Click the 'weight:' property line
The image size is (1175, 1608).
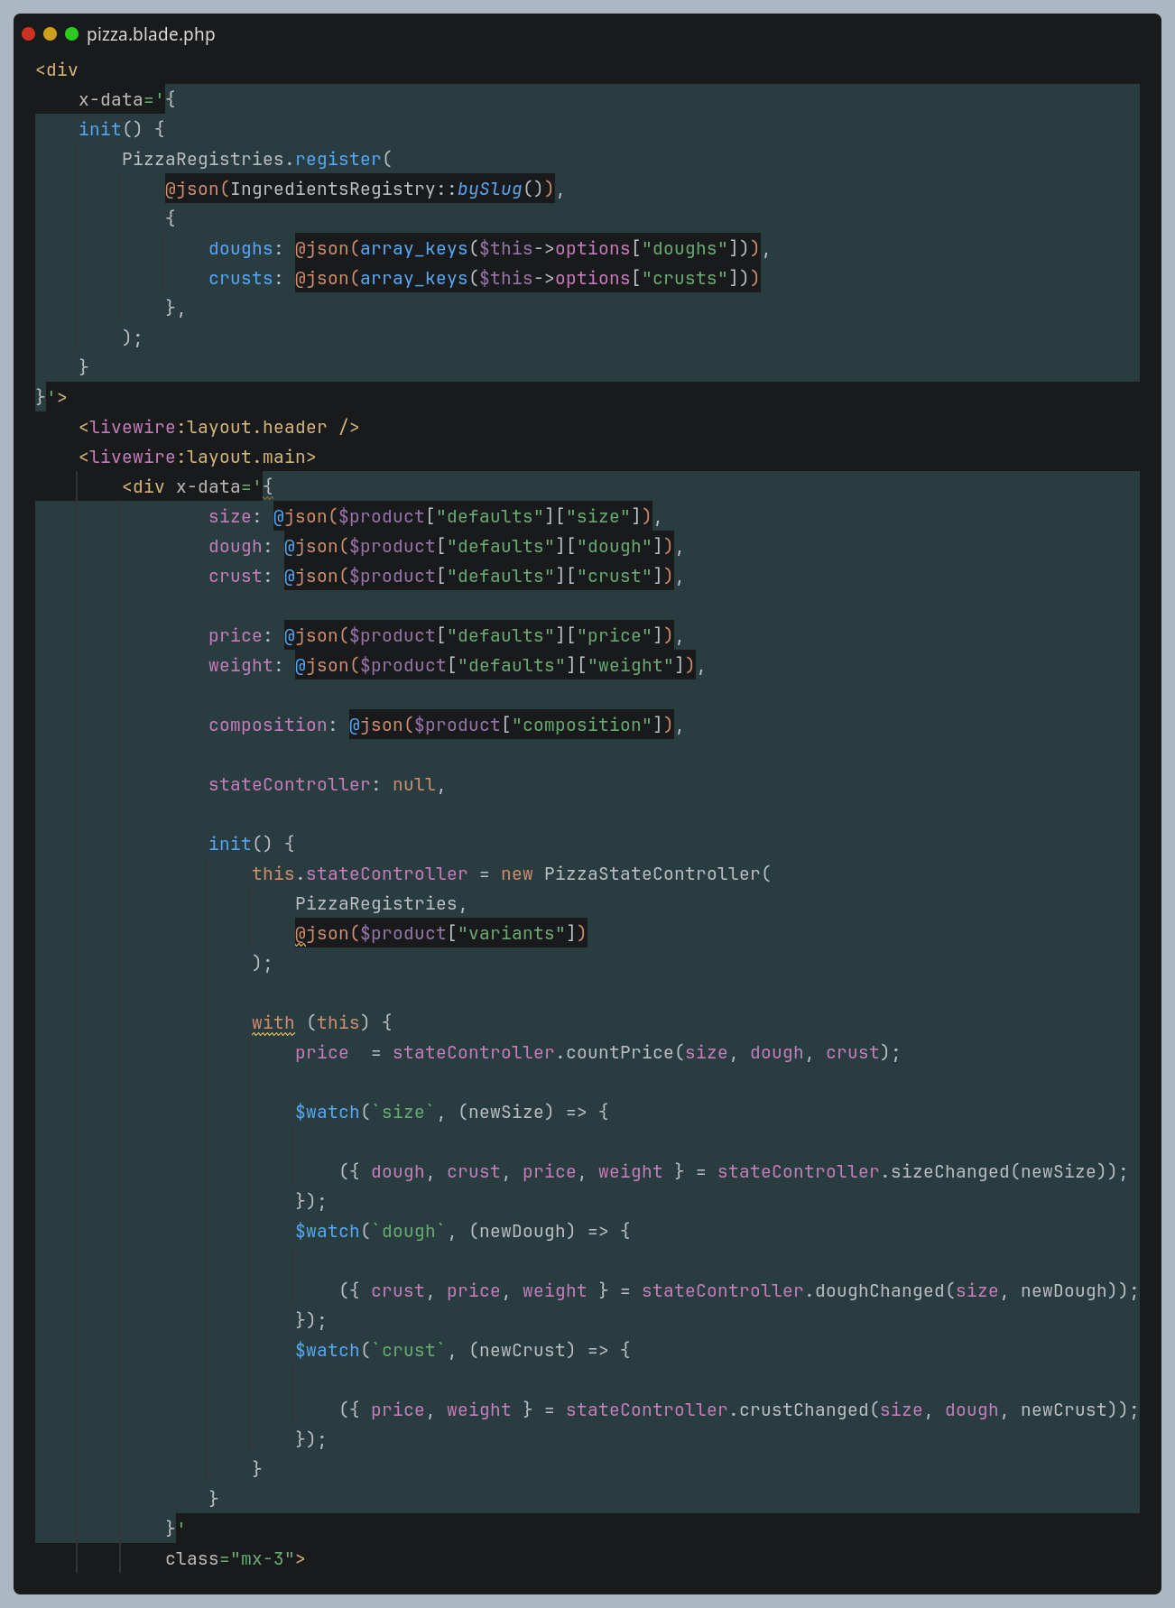tap(457, 666)
